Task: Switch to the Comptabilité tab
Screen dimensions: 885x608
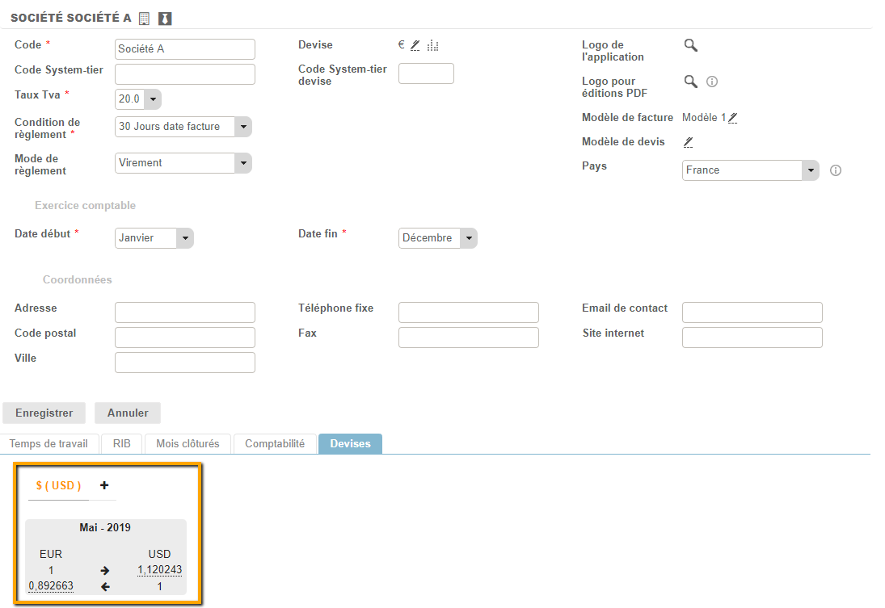Action: coord(275,443)
